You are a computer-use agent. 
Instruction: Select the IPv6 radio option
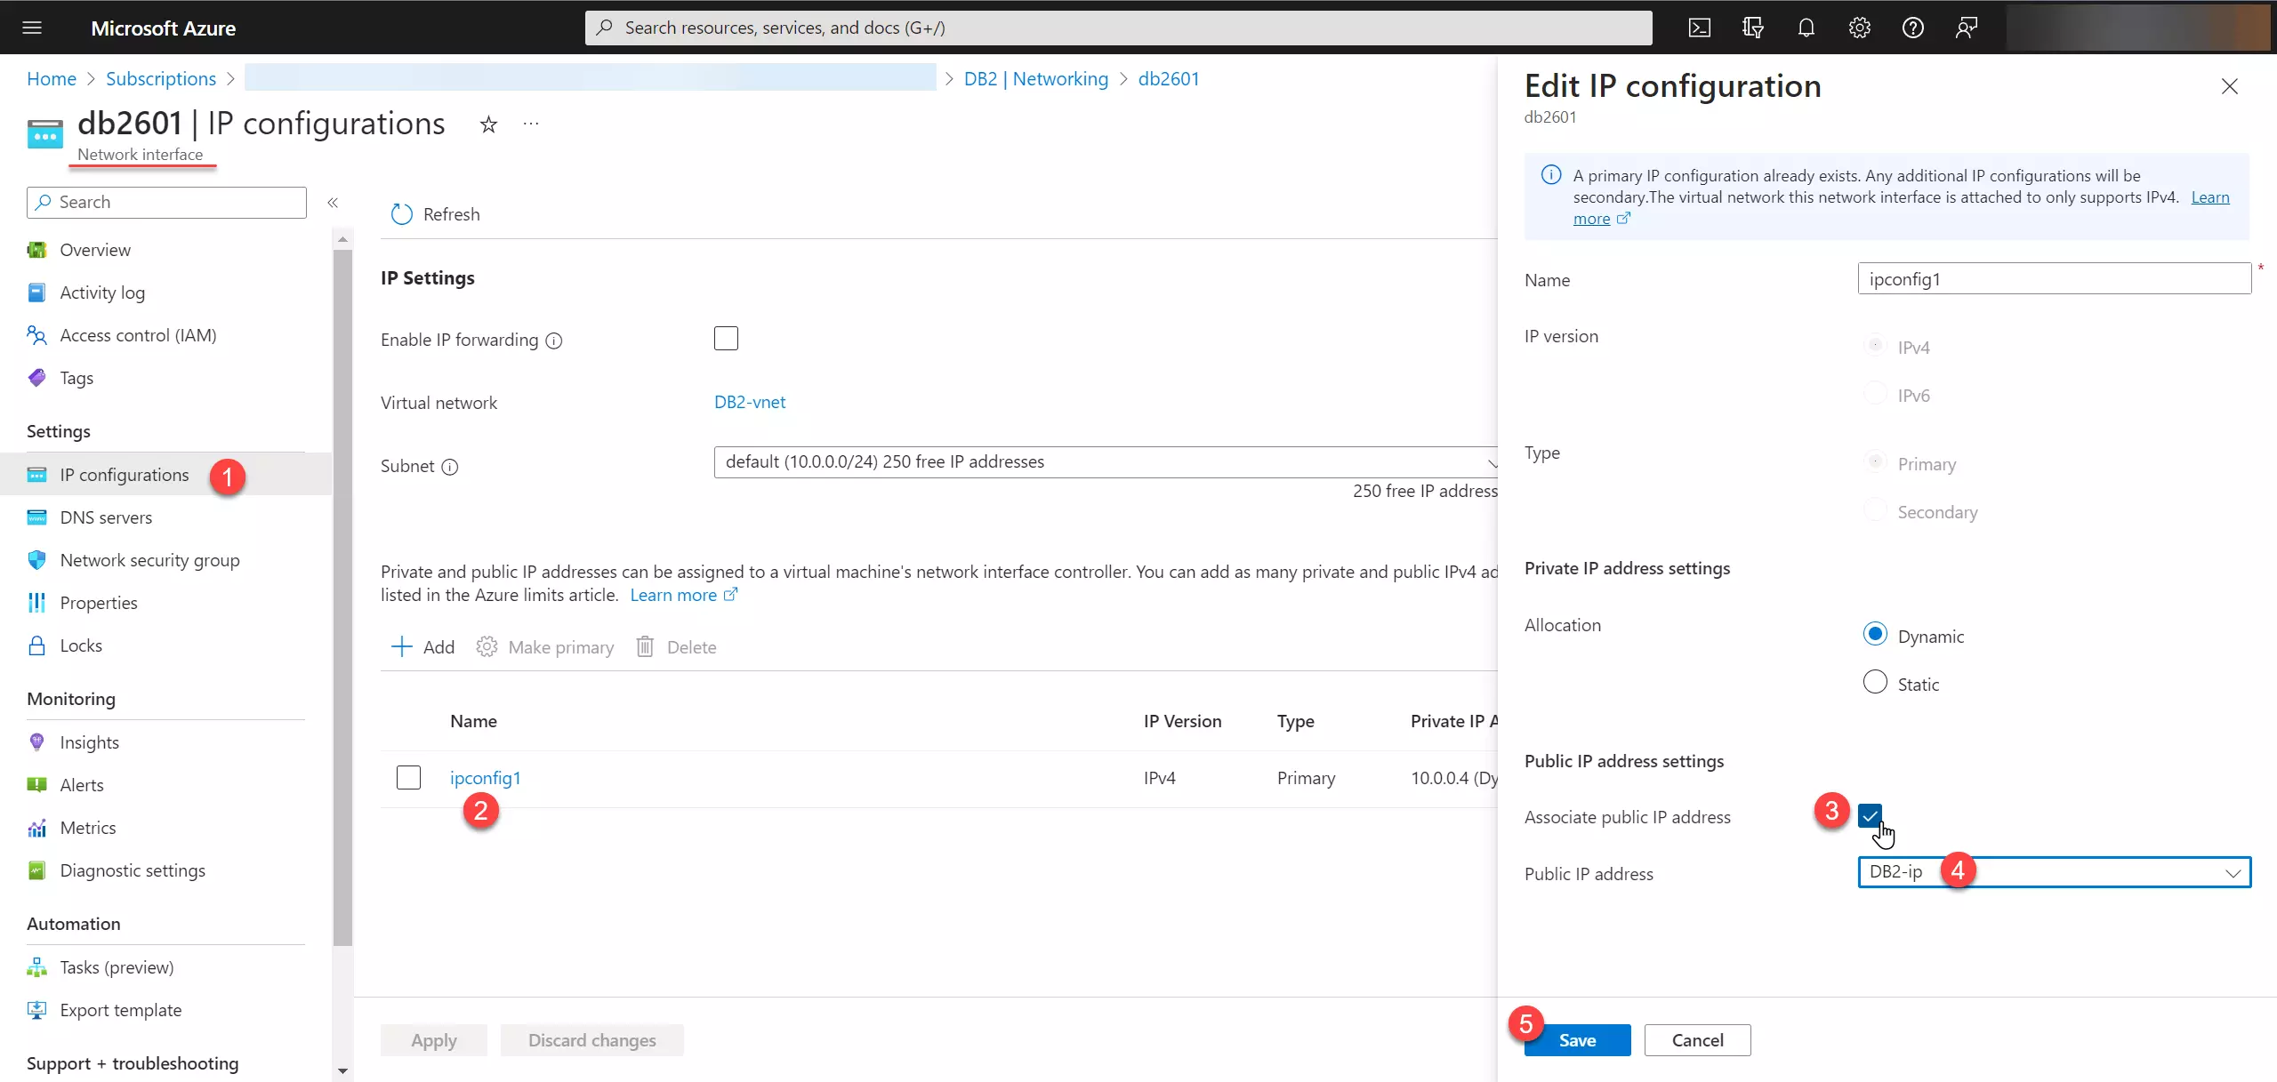pos(1875,393)
